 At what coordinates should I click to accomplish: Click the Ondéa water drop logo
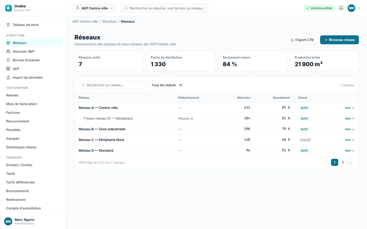(x=8, y=8)
